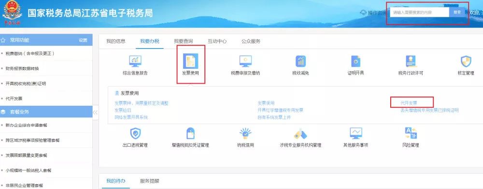Click into the search content input box

pyautogui.click(x=420, y=13)
